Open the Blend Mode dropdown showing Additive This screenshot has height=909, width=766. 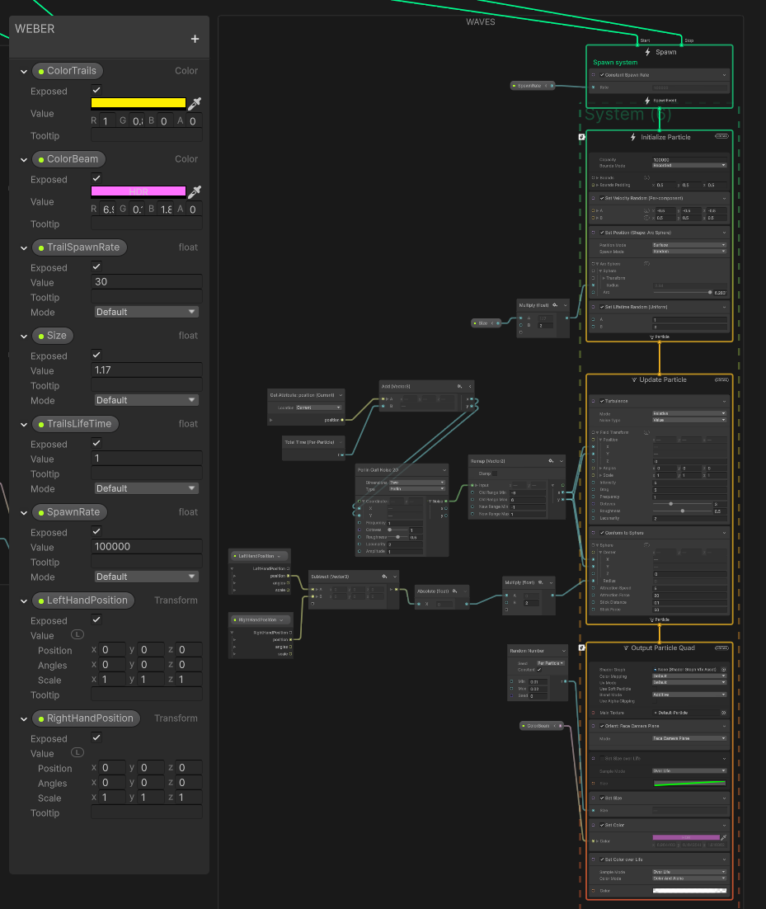(x=688, y=695)
